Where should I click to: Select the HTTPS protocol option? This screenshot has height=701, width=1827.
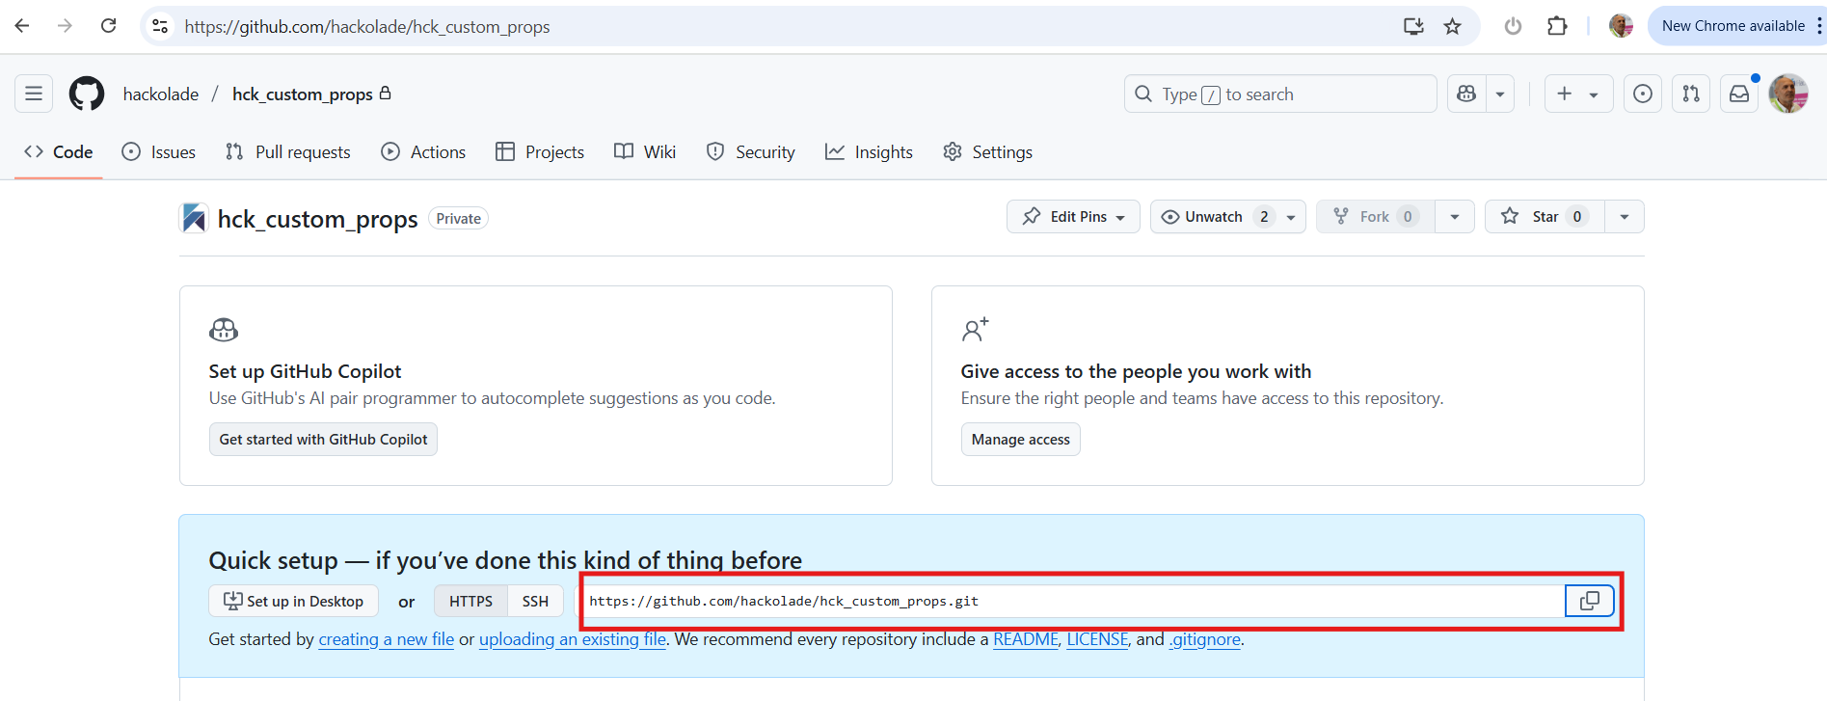click(x=470, y=601)
